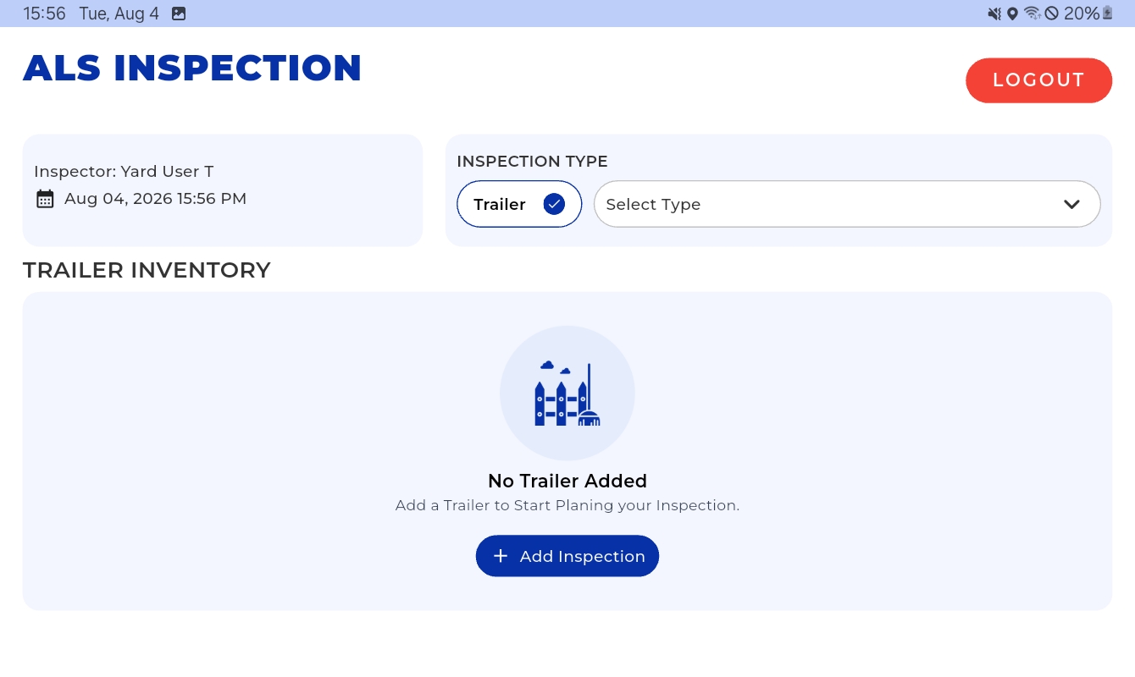Open the Select Type dropdown
Viewport: 1135px width, 677px height.
[847, 204]
